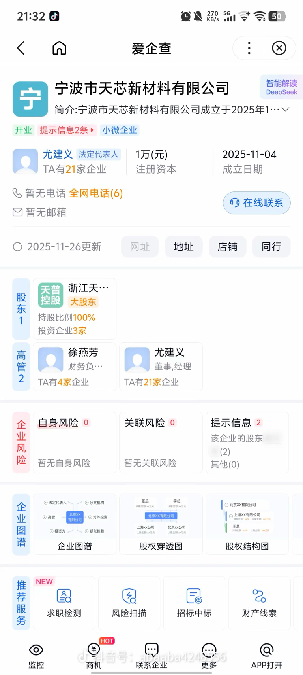Go to home via house icon

coord(60,48)
